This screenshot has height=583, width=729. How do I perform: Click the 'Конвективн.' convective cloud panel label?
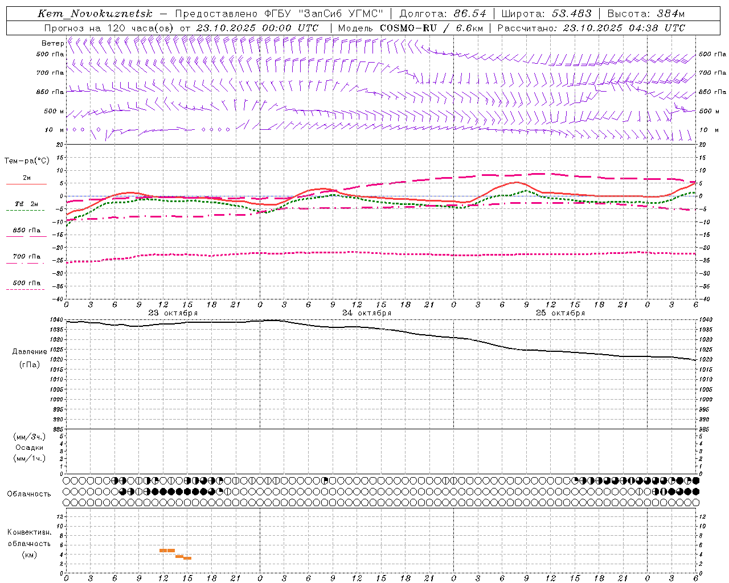point(29,532)
